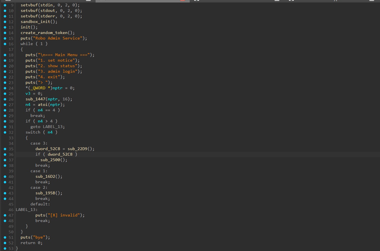Click the sub_22D9 function call

[77, 149]
